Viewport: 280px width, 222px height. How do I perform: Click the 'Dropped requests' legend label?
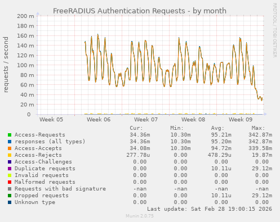pyautogui.click(x=42, y=196)
